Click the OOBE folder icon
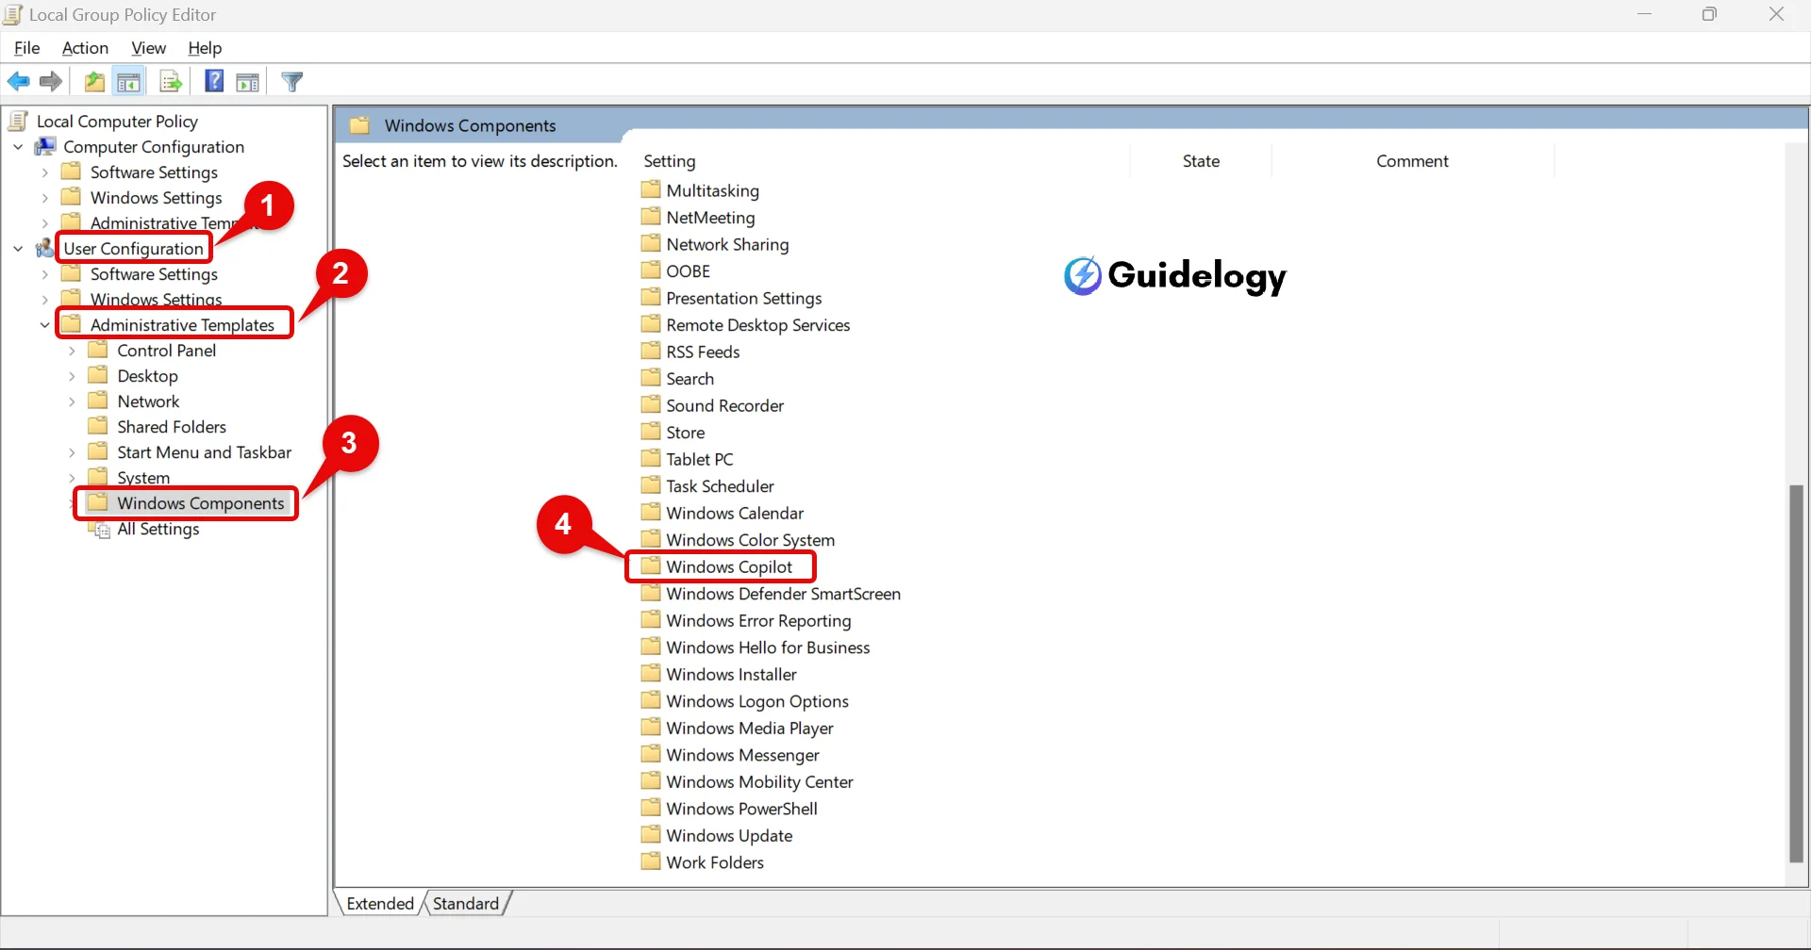The height and width of the screenshot is (950, 1811). point(651,270)
